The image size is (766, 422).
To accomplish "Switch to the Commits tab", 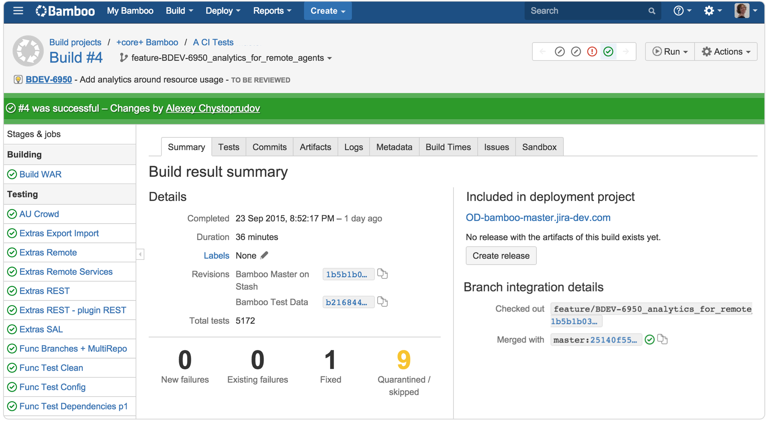I will (x=269, y=147).
